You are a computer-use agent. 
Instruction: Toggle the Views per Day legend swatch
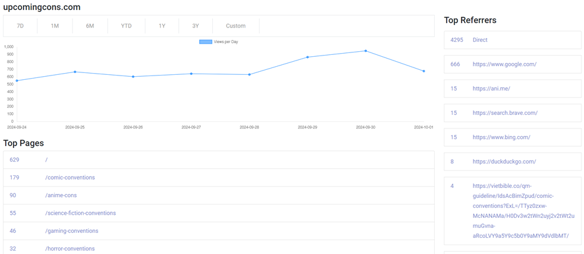click(x=205, y=42)
